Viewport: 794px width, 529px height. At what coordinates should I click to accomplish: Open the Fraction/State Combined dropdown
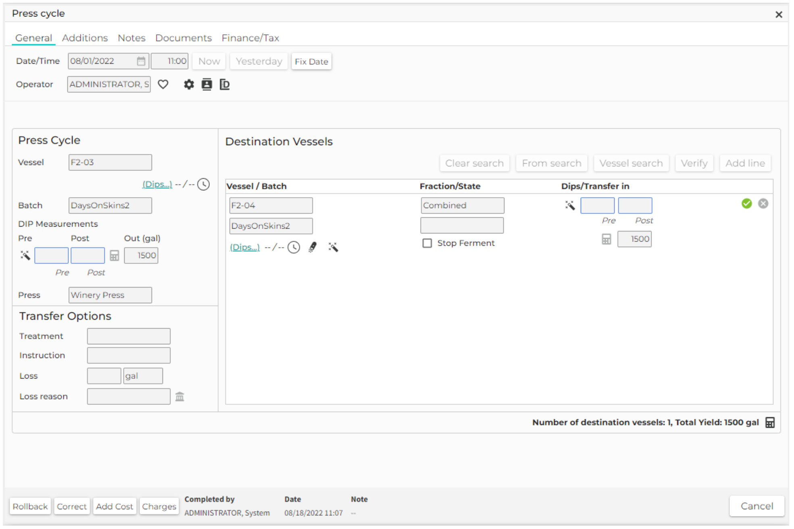point(462,205)
